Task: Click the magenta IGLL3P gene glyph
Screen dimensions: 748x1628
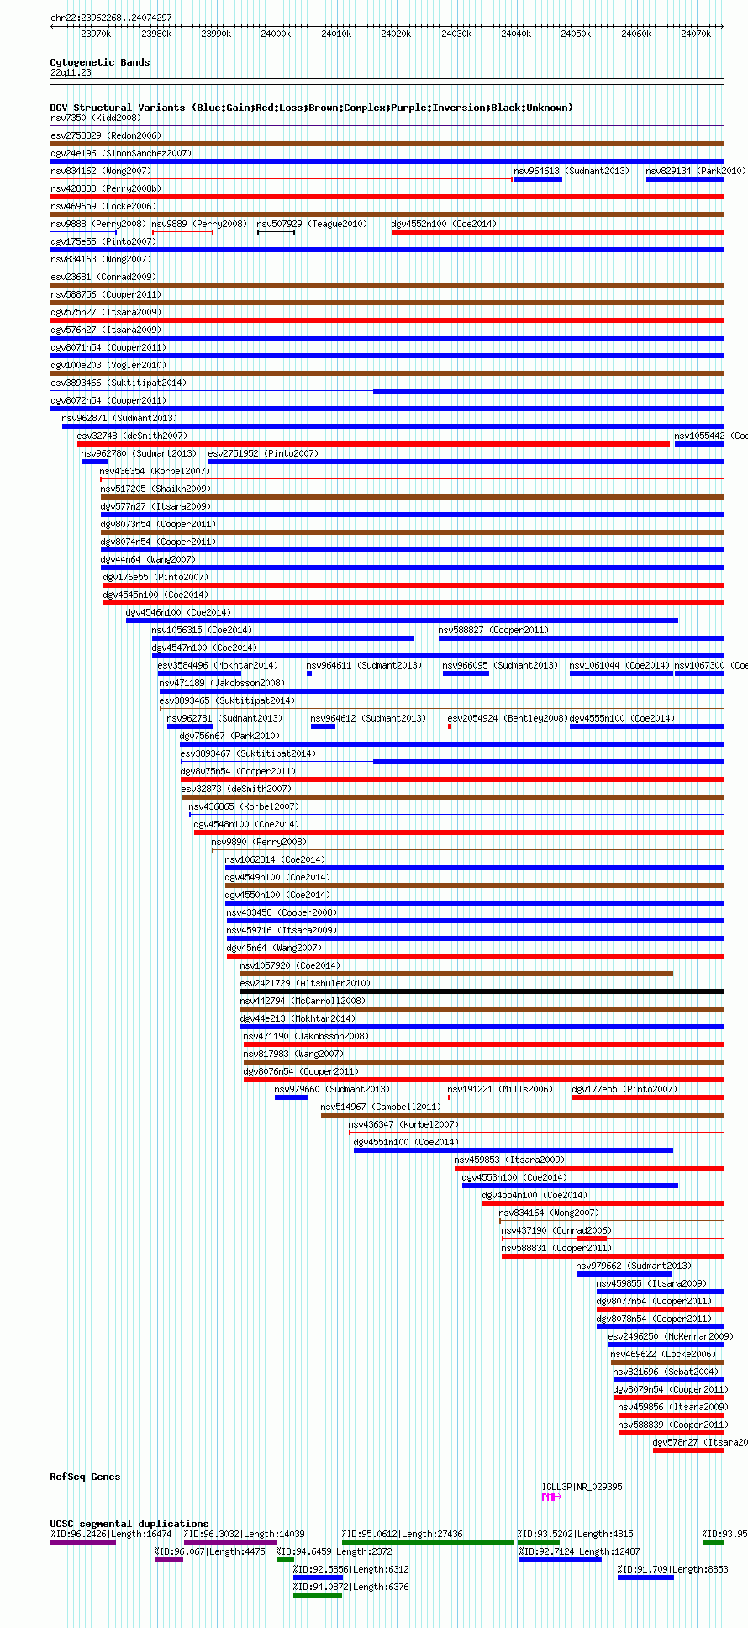Action: (551, 1496)
